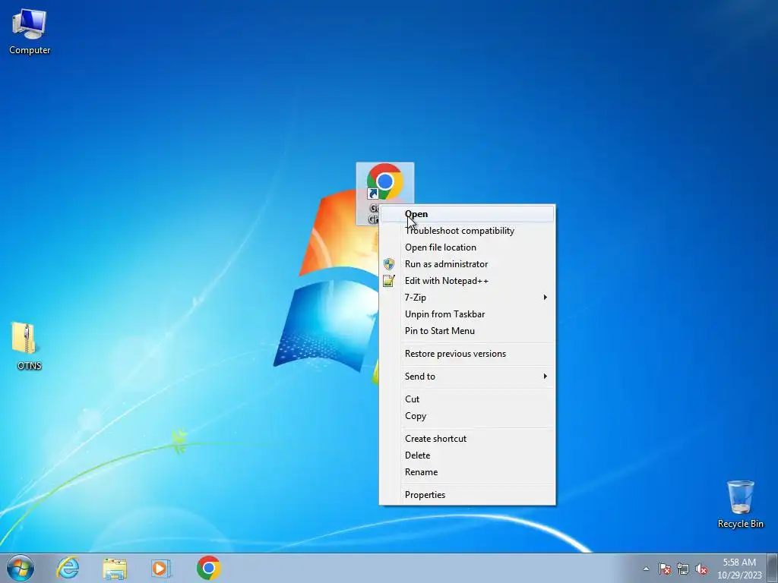The width and height of the screenshot is (778, 583).
Task: Select Rename in the context menu
Action: click(467, 472)
